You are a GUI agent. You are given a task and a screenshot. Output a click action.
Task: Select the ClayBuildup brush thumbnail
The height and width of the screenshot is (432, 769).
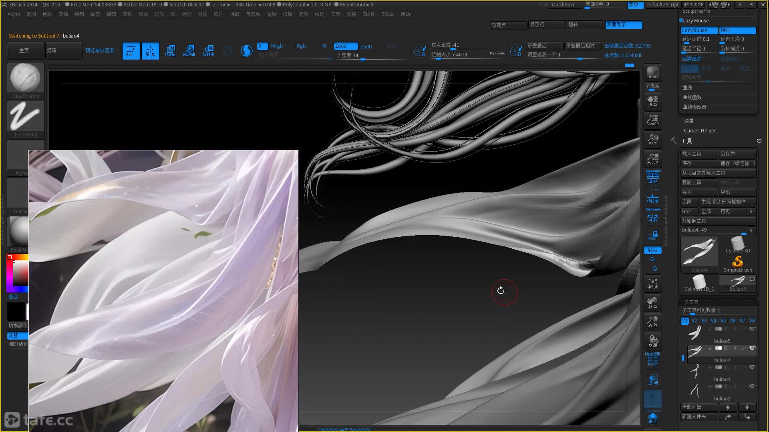pyautogui.click(x=25, y=81)
